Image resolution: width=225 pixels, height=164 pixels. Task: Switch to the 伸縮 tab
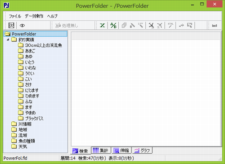[x=121, y=150]
